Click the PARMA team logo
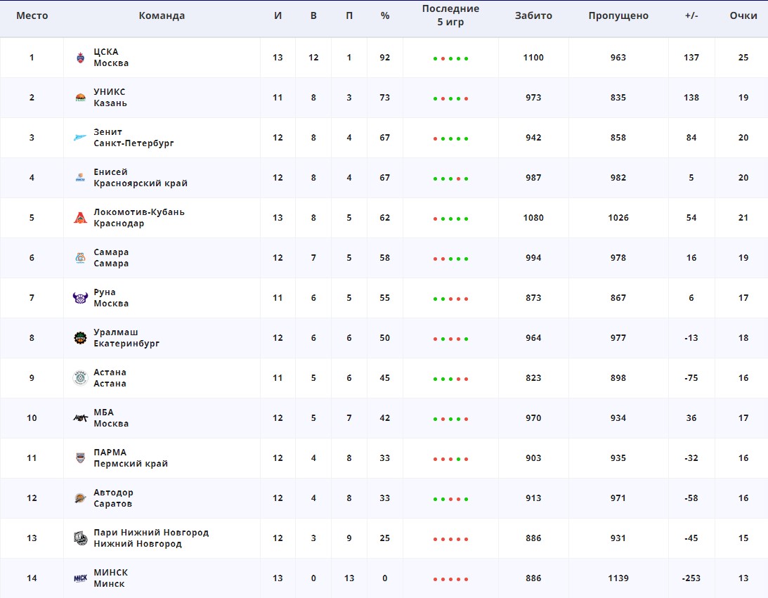 tap(80, 458)
